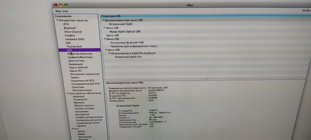The height and width of the screenshot is (140, 311).
Task: Select Последовательный ATA entry
Action: [x=86, y=84]
